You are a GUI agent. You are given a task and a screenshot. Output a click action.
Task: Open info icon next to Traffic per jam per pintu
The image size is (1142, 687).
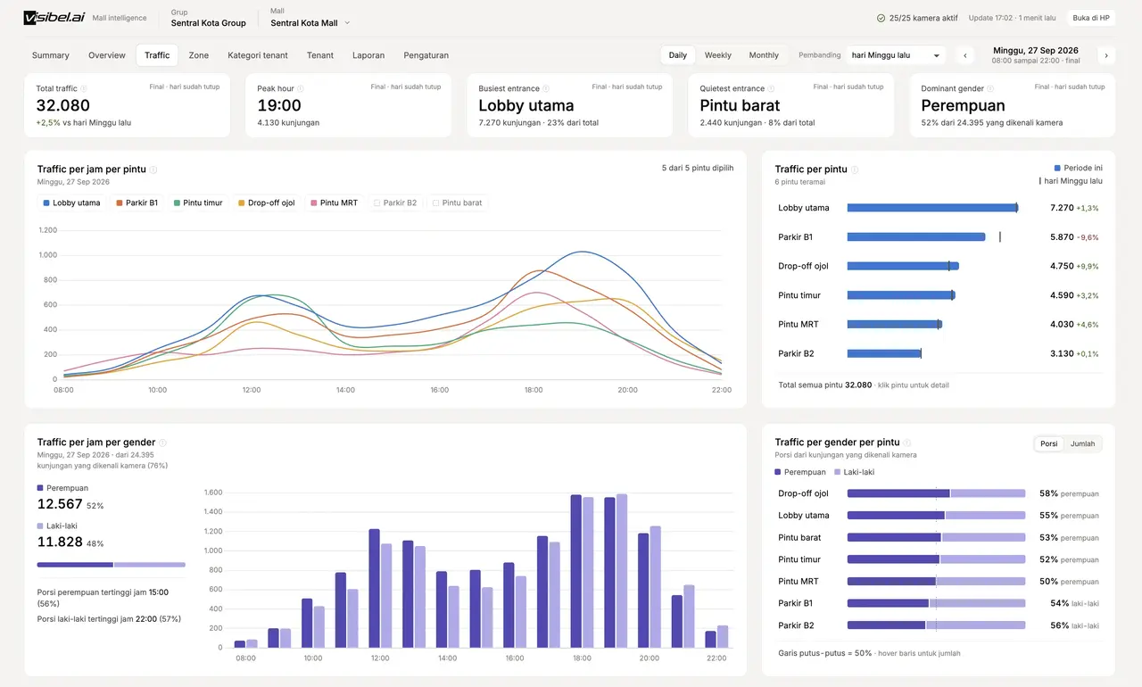[153, 170]
